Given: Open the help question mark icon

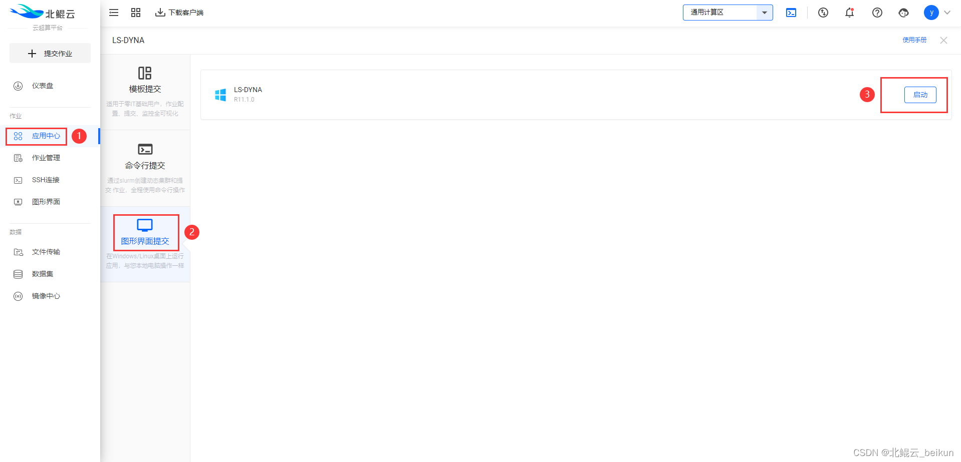Looking at the screenshot, I should tap(877, 13).
